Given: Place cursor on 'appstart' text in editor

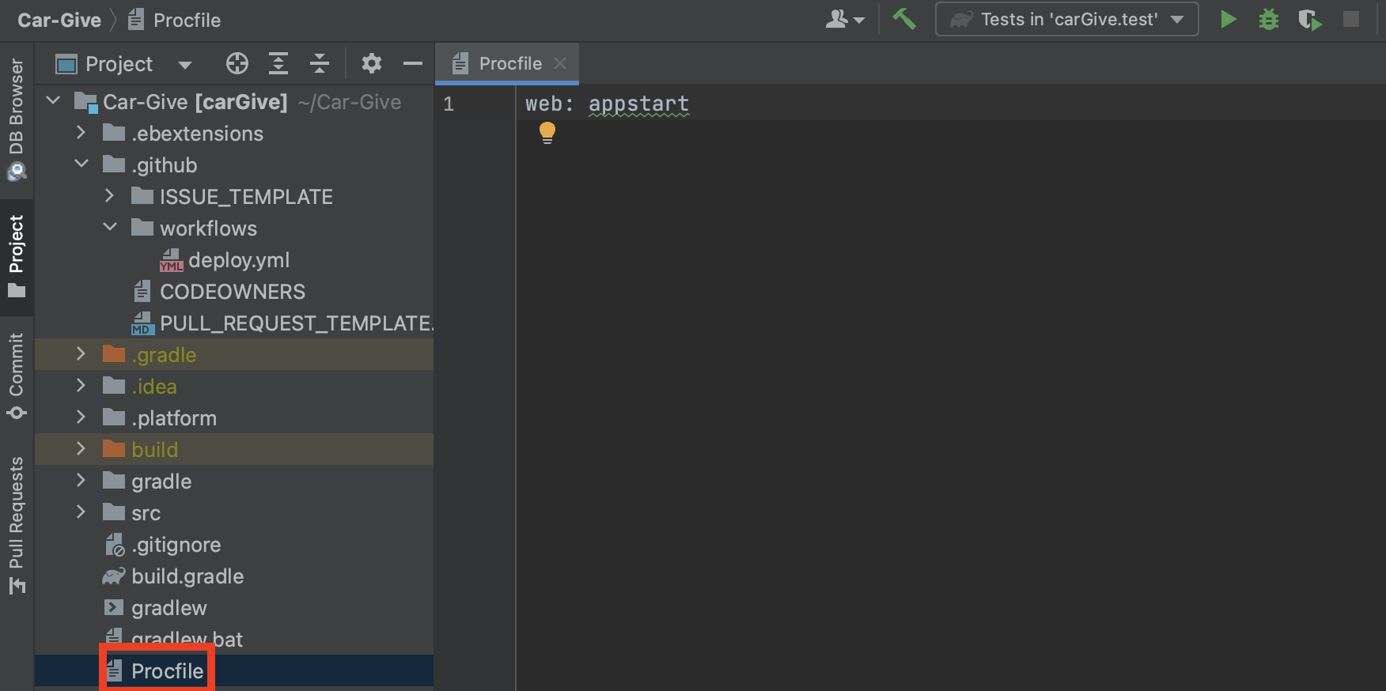Looking at the screenshot, I should [638, 104].
